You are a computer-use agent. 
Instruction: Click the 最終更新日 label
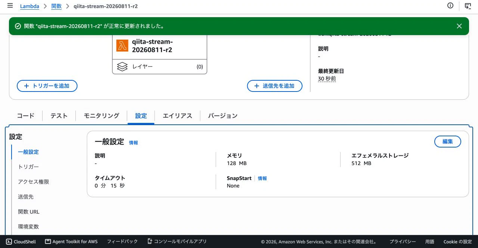[331, 71]
